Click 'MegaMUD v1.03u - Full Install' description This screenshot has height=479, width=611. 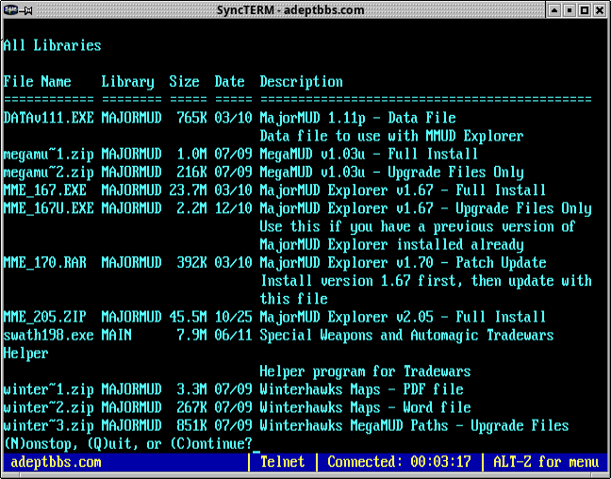pos(369,155)
